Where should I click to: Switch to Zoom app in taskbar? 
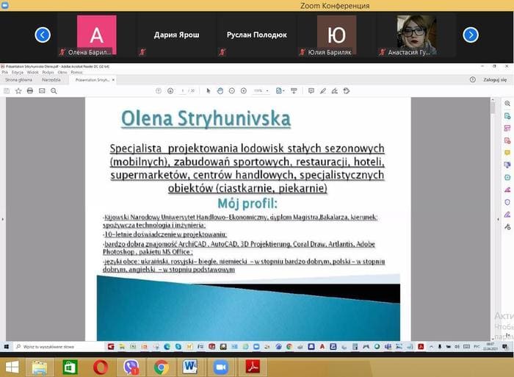click(221, 367)
